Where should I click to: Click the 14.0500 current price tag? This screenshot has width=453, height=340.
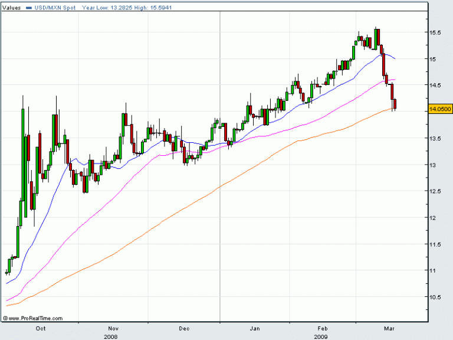[440, 109]
